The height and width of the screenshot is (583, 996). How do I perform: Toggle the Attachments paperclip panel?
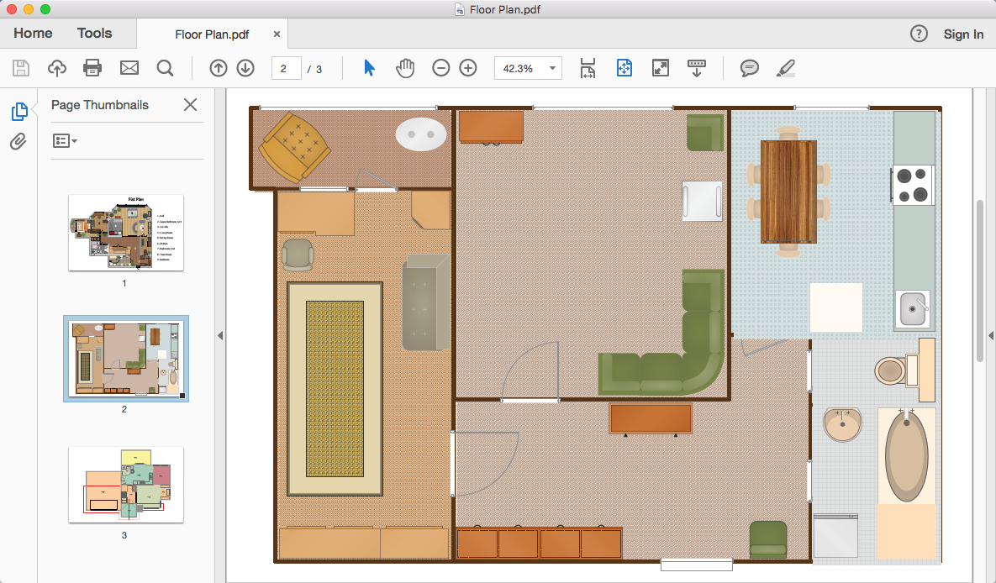(x=18, y=141)
